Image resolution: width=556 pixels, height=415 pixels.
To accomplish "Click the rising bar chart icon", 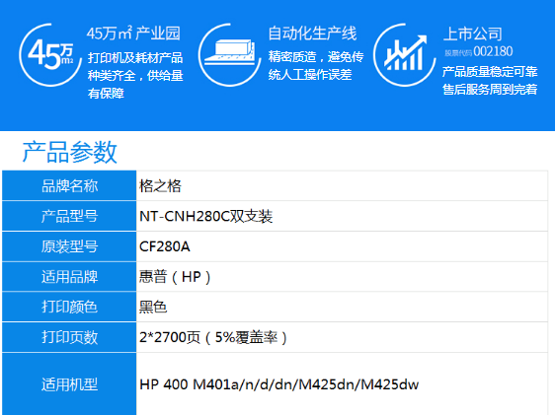I will click(x=405, y=55).
